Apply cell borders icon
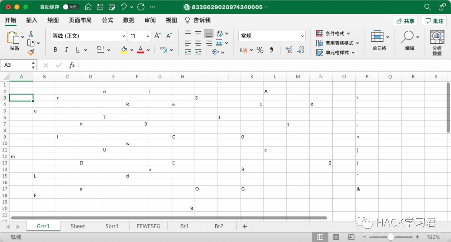Screen dimensions: 451x242 point(100,49)
